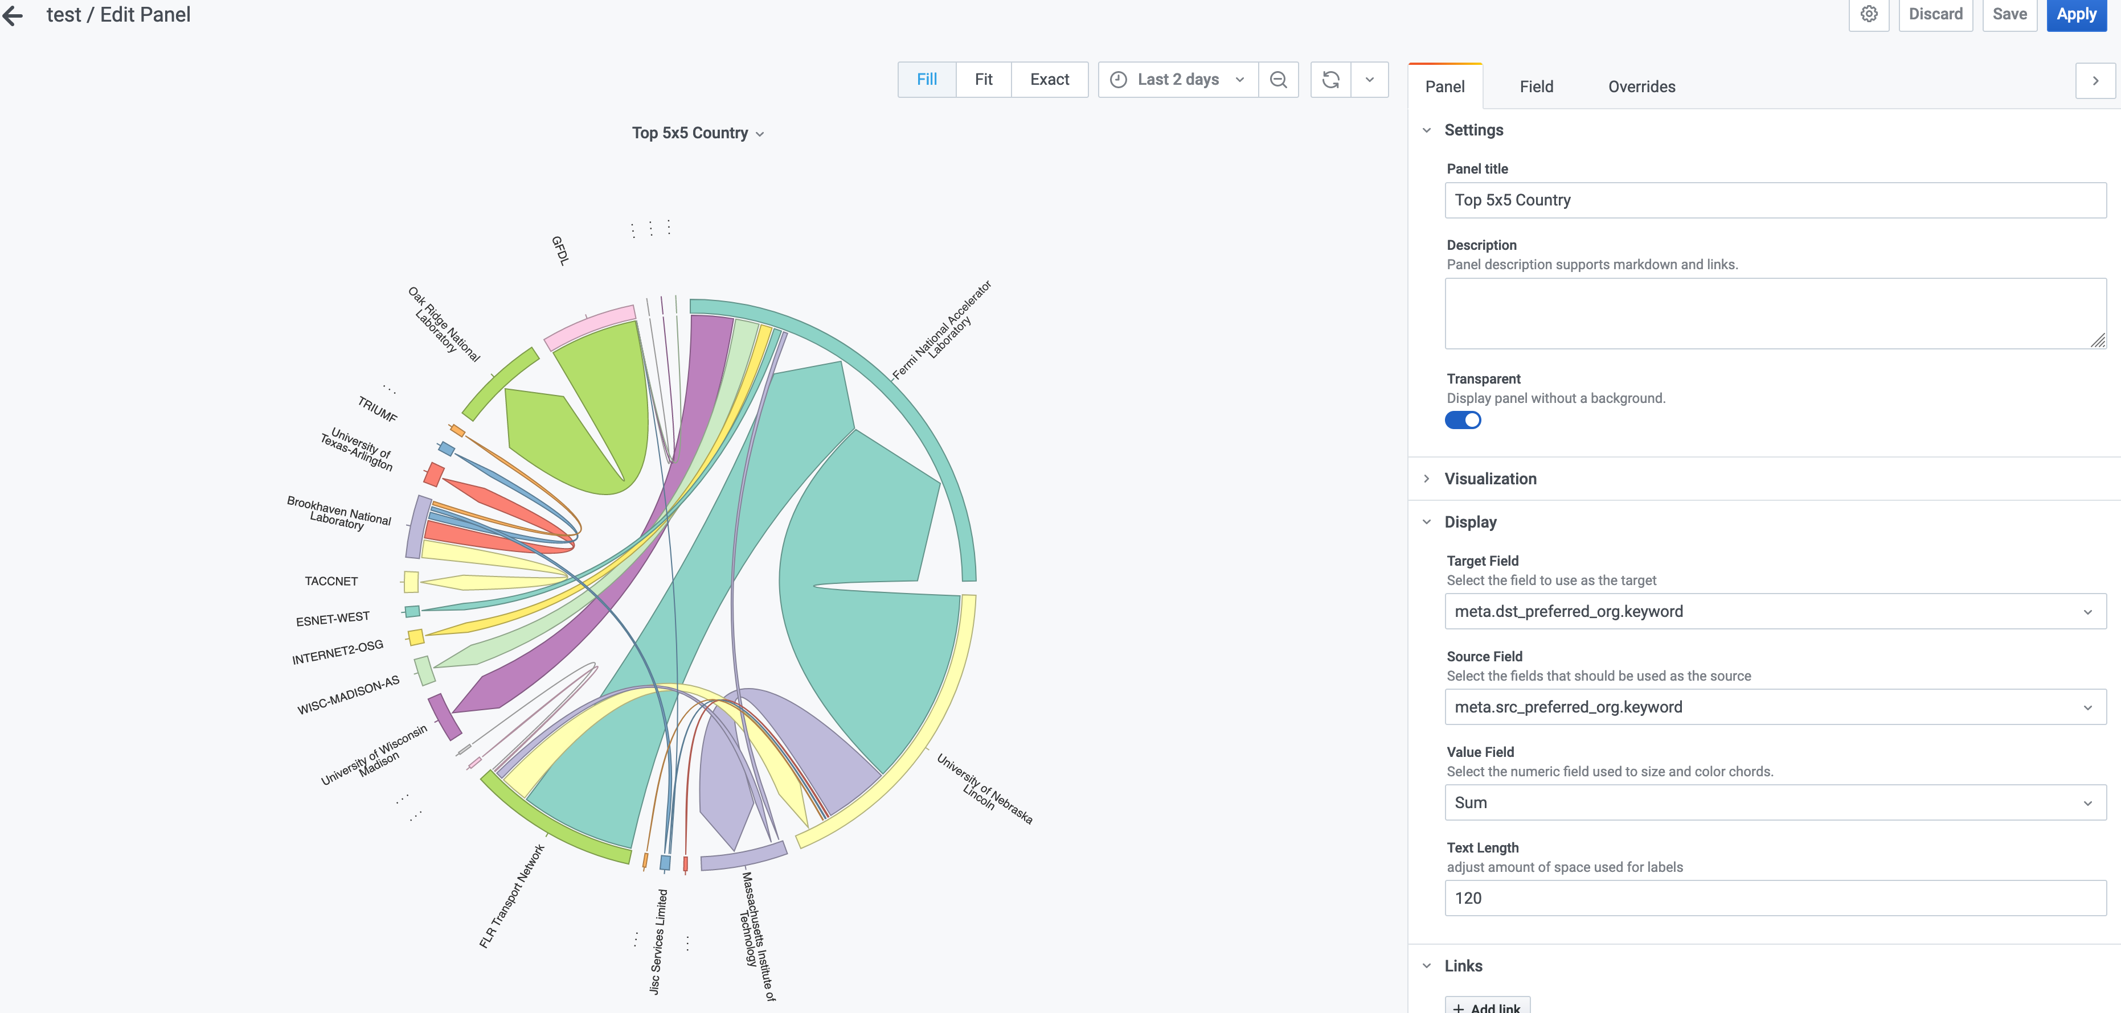Click the Discard button
The image size is (2121, 1013).
click(x=1935, y=14)
